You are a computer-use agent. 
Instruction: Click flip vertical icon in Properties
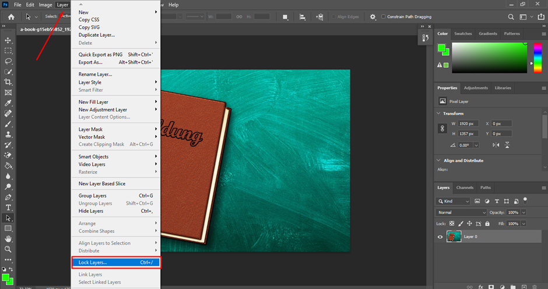507,145
